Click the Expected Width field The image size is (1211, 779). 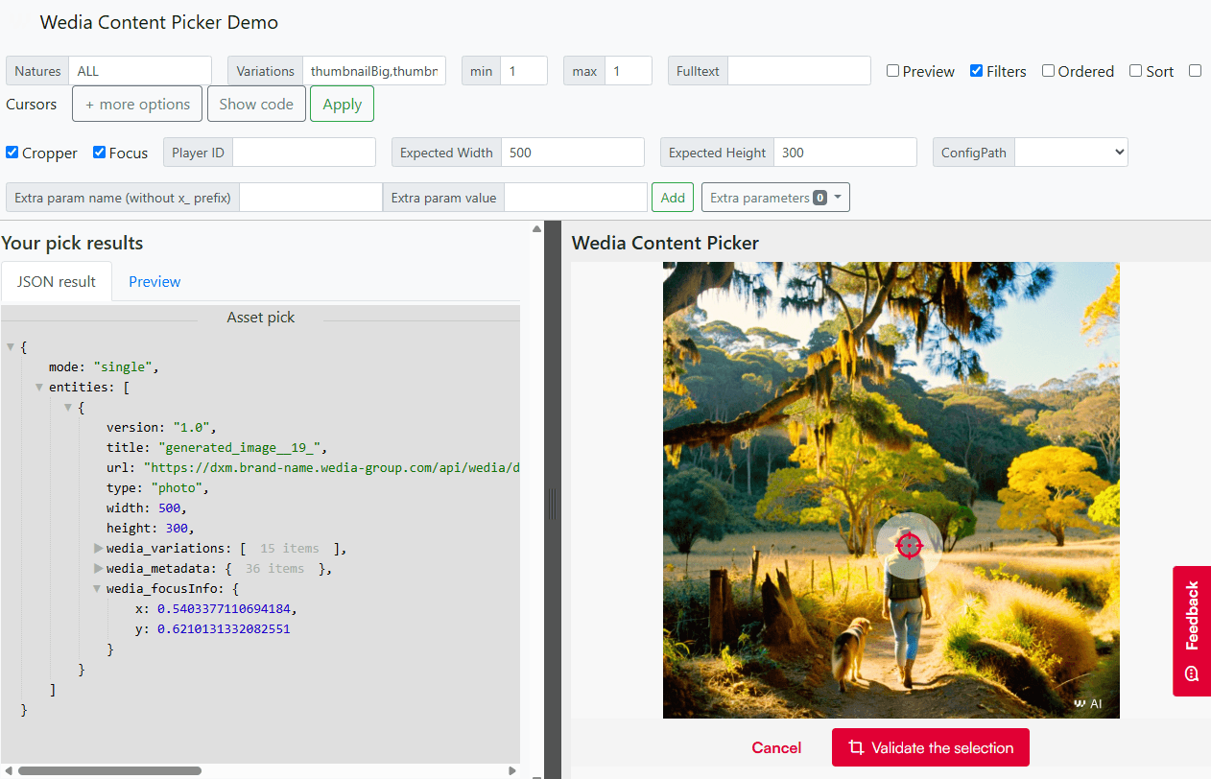pyautogui.click(x=573, y=153)
